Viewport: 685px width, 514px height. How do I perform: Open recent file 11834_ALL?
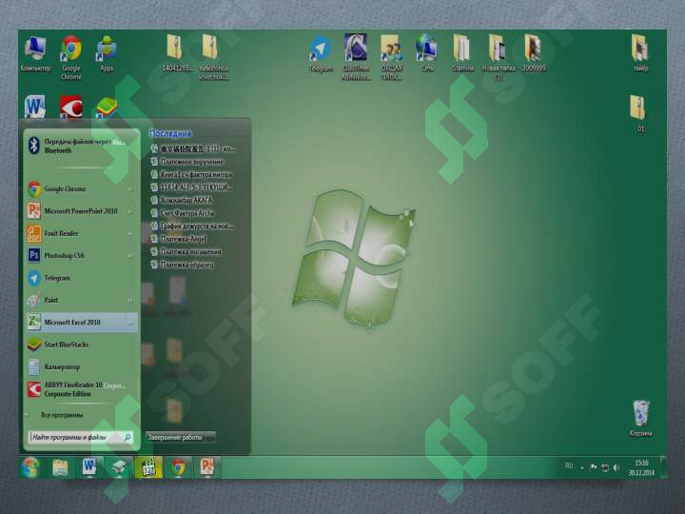tap(192, 188)
